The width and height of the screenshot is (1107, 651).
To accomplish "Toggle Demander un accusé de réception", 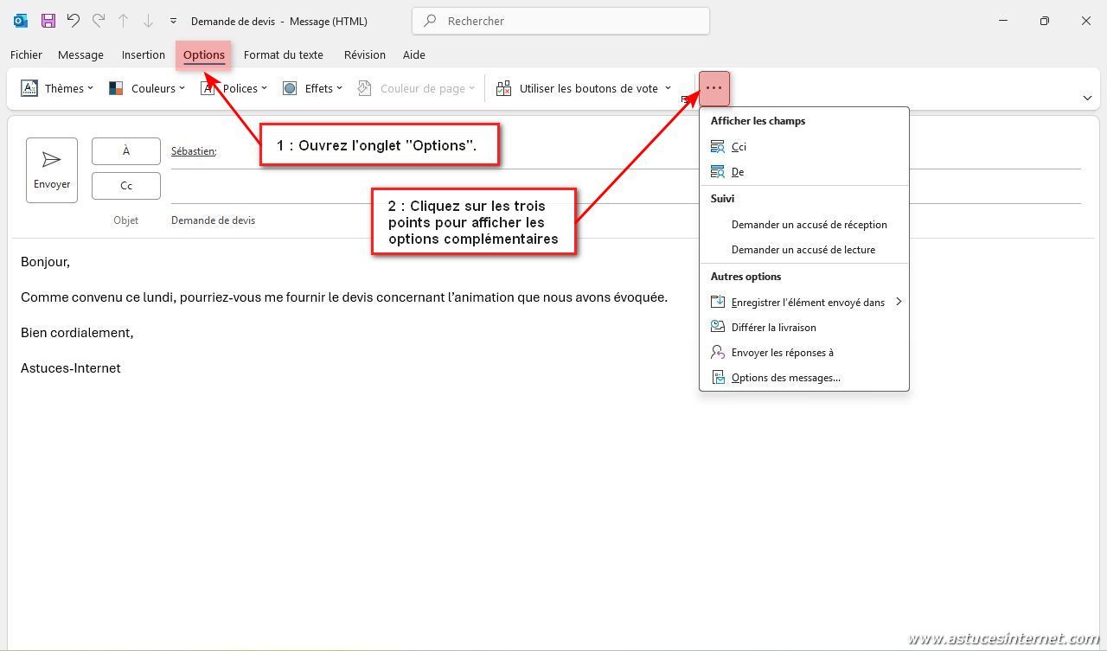I will [809, 225].
